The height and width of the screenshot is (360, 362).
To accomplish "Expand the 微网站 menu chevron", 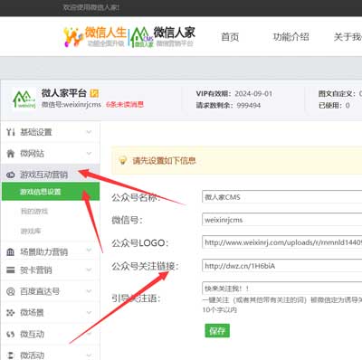I will coord(89,153).
